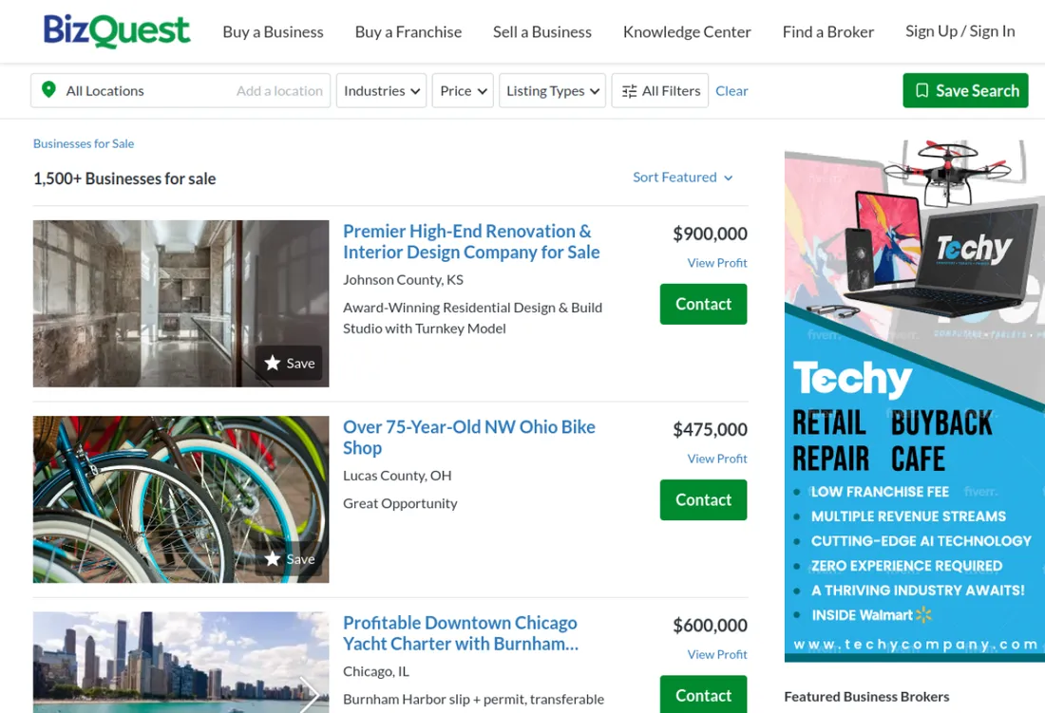Click the $900,000 price text
This screenshot has width=1045, height=713.
710,234
